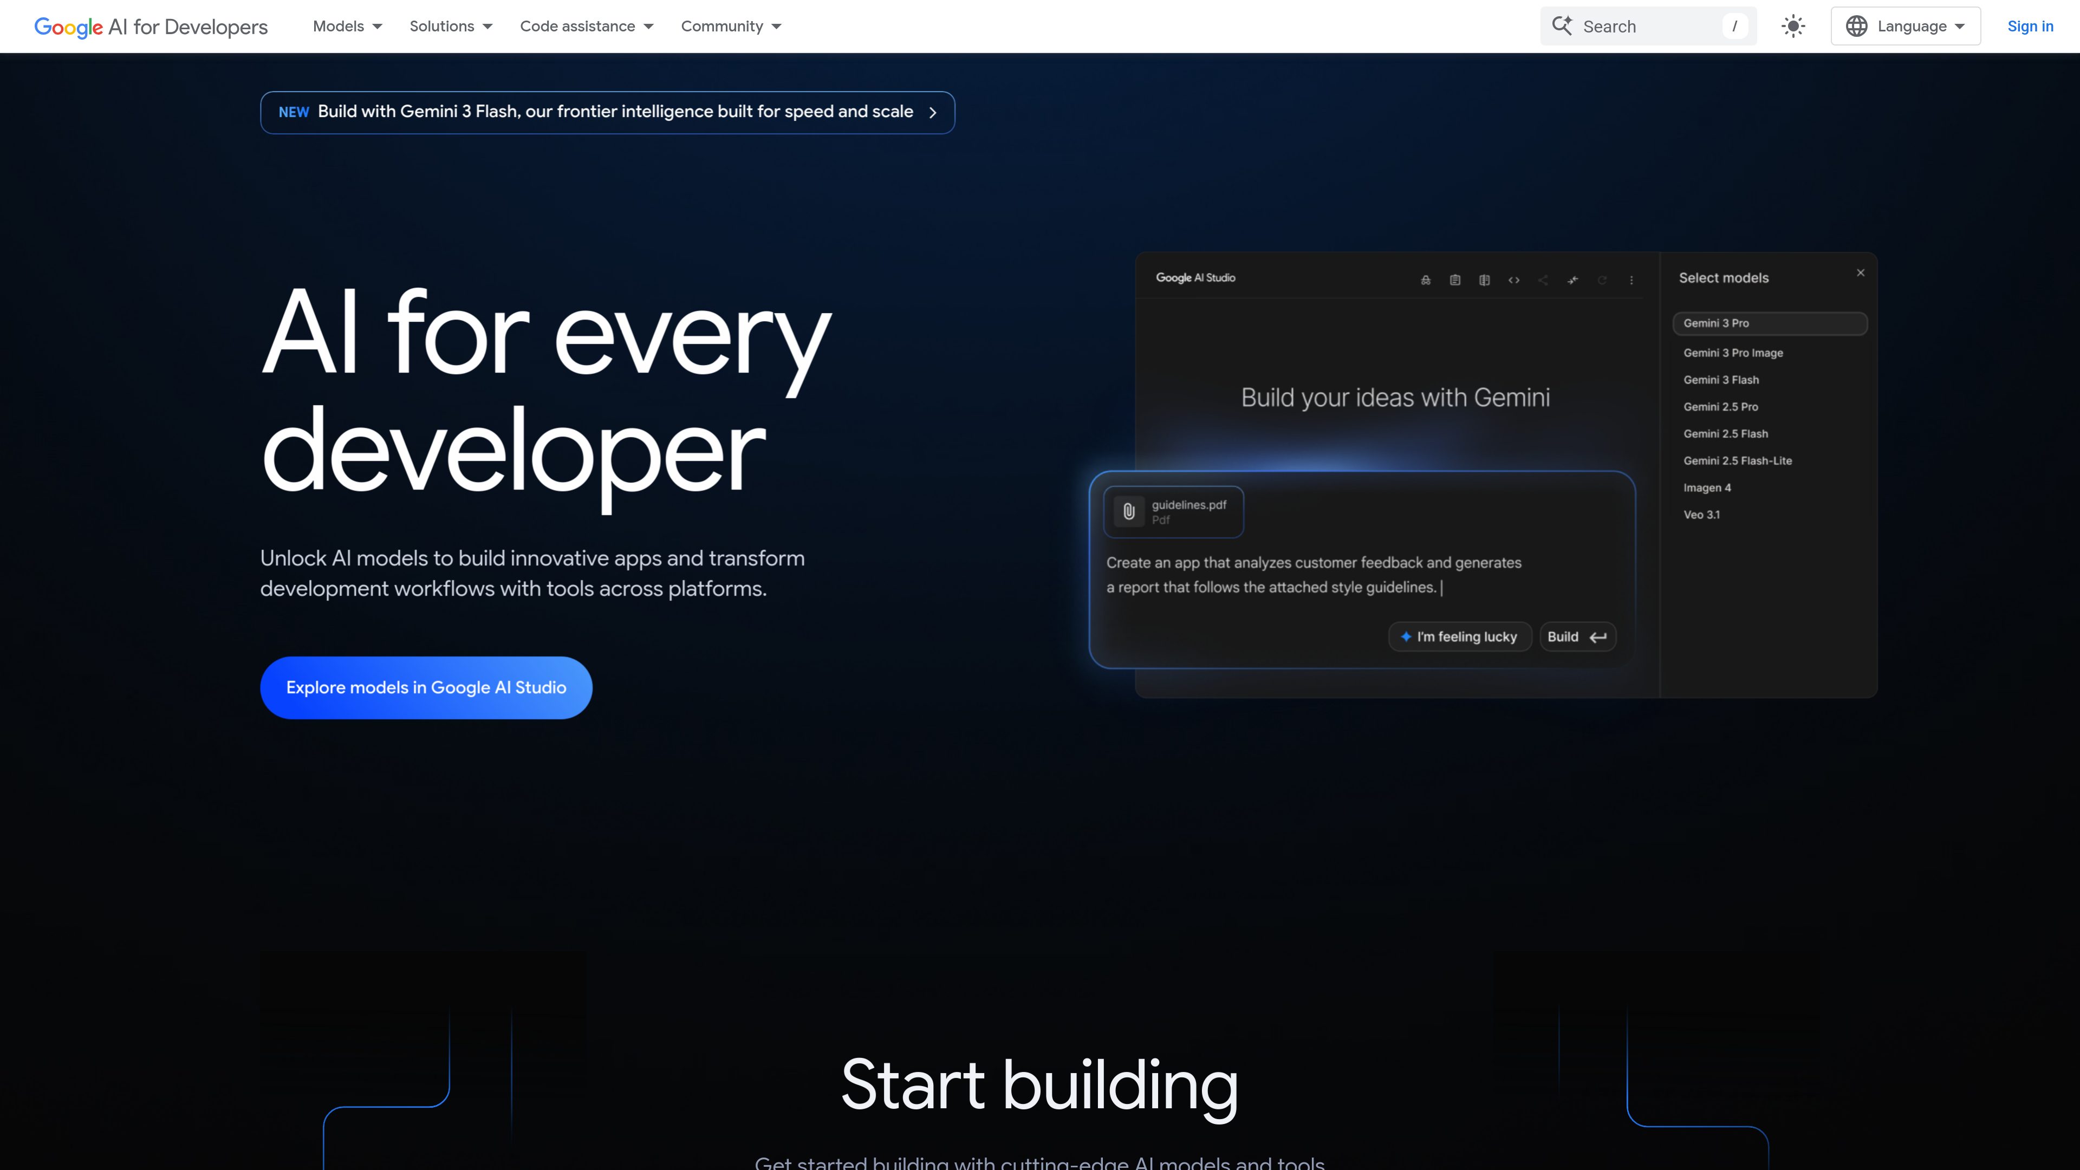Select Gemini 2.5 Pro model

coord(1721,407)
